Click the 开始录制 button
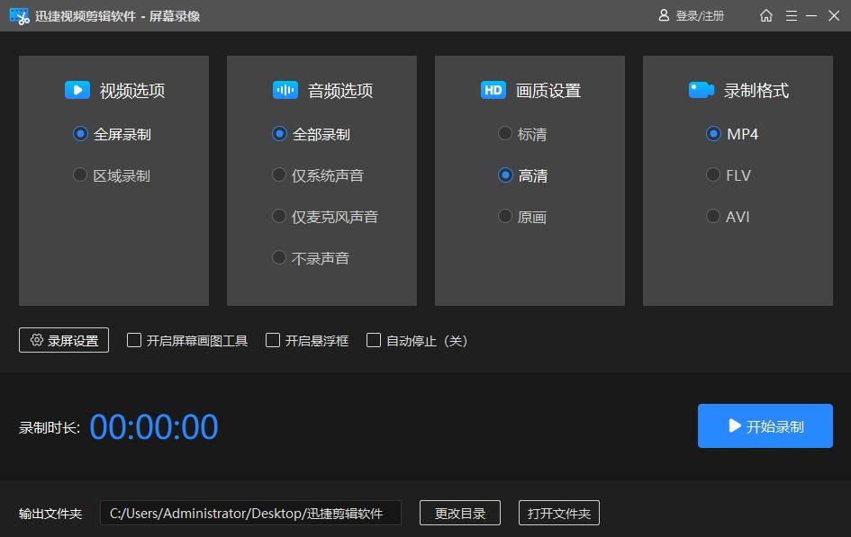Image resolution: width=851 pixels, height=537 pixels. 765,425
